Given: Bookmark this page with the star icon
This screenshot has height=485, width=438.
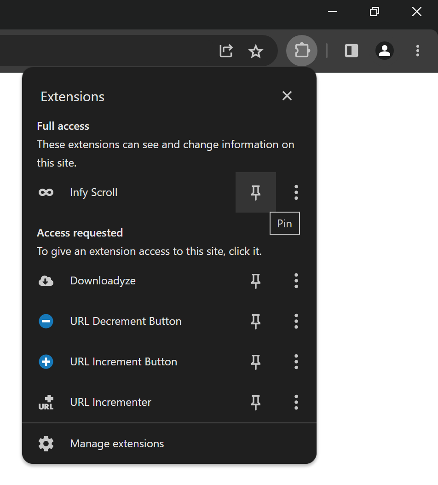Looking at the screenshot, I should [x=255, y=51].
